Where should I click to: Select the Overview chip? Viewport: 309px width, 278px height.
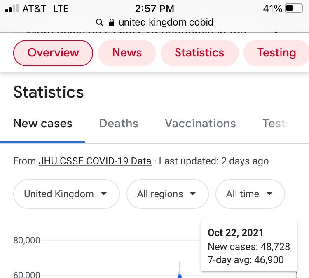click(53, 53)
